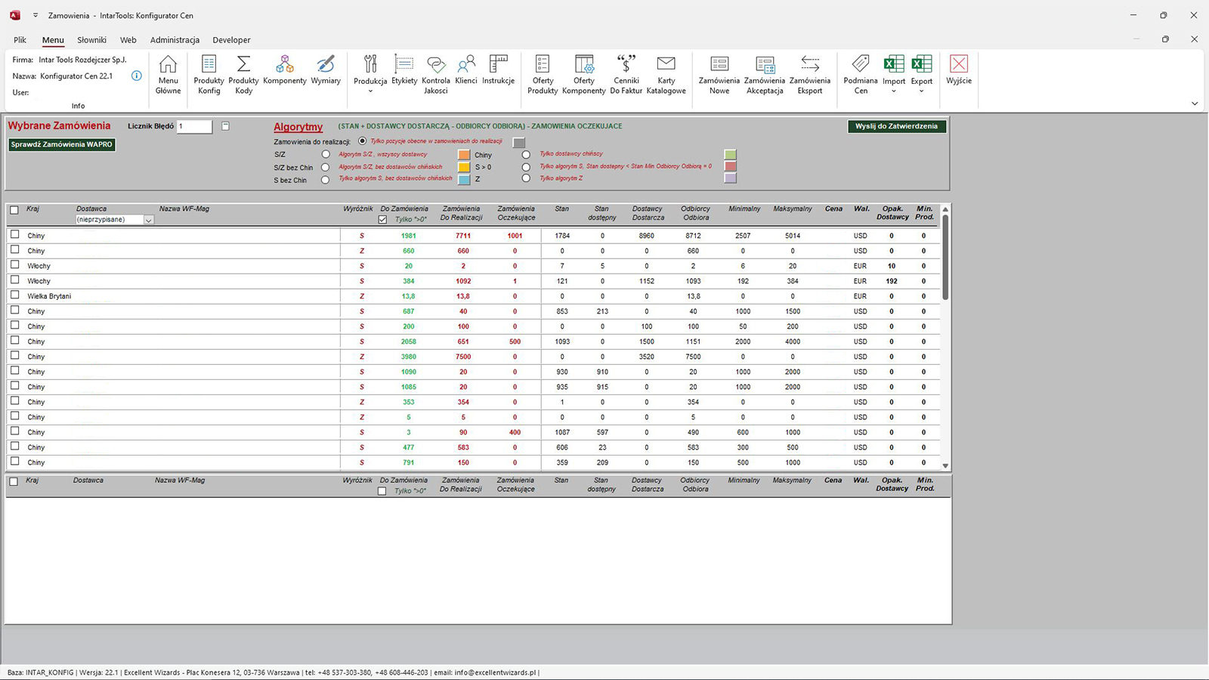Uncheck the Tylko ">0" checkbox in upper table
Screen dimensions: 1209x680
click(x=382, y=220)
